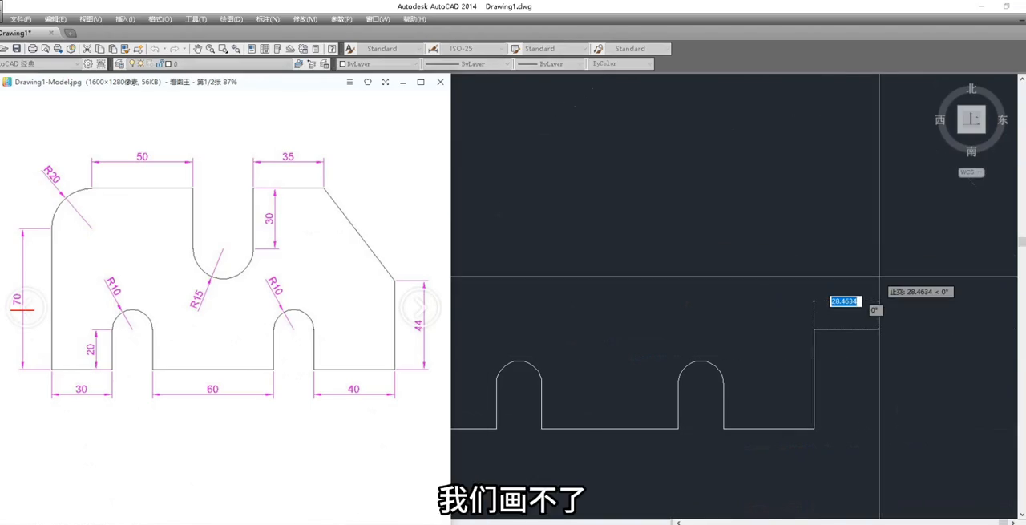Open Plot Preview from the toolbar
This screenshot has height=525, width=1026.
click(x=46, y=49)
